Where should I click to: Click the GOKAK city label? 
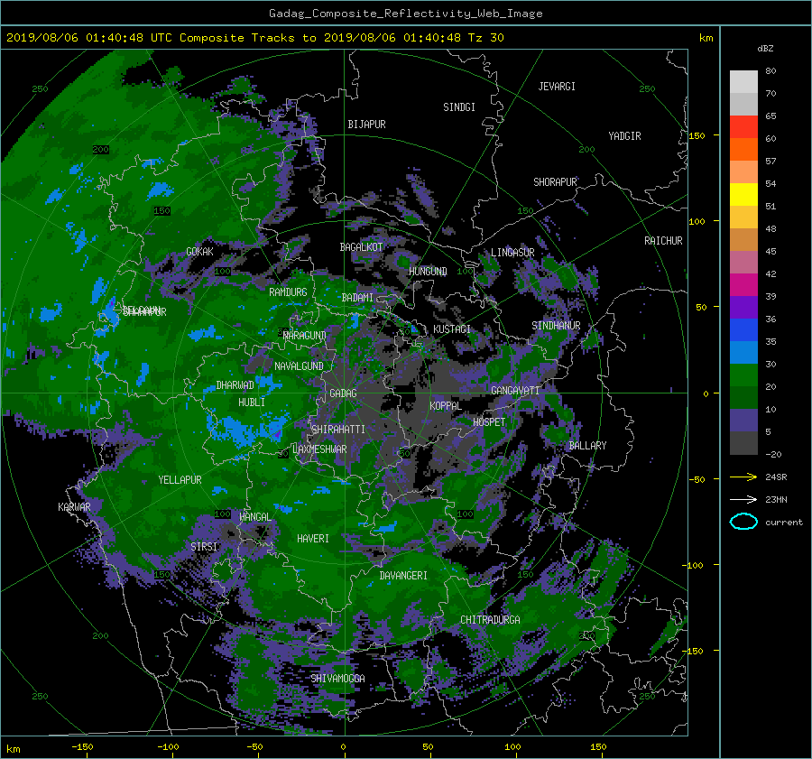(x=200, y=252)
